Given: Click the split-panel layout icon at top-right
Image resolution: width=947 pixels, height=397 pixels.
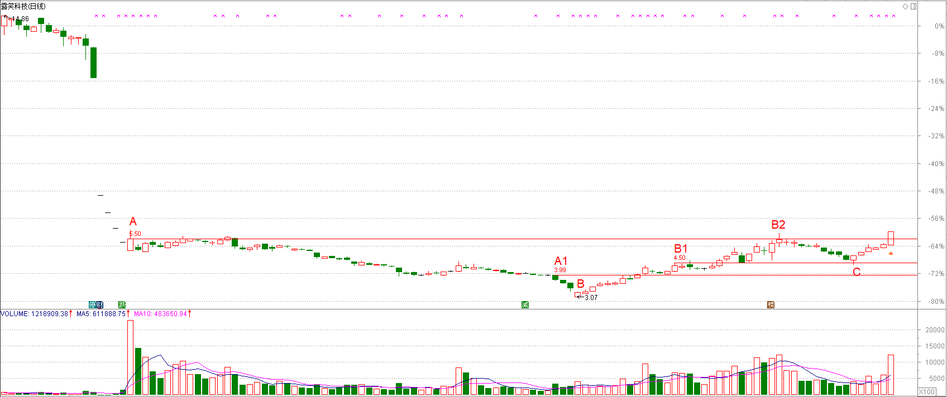Looking at the screenshot, I should click(x=913, y=6).
